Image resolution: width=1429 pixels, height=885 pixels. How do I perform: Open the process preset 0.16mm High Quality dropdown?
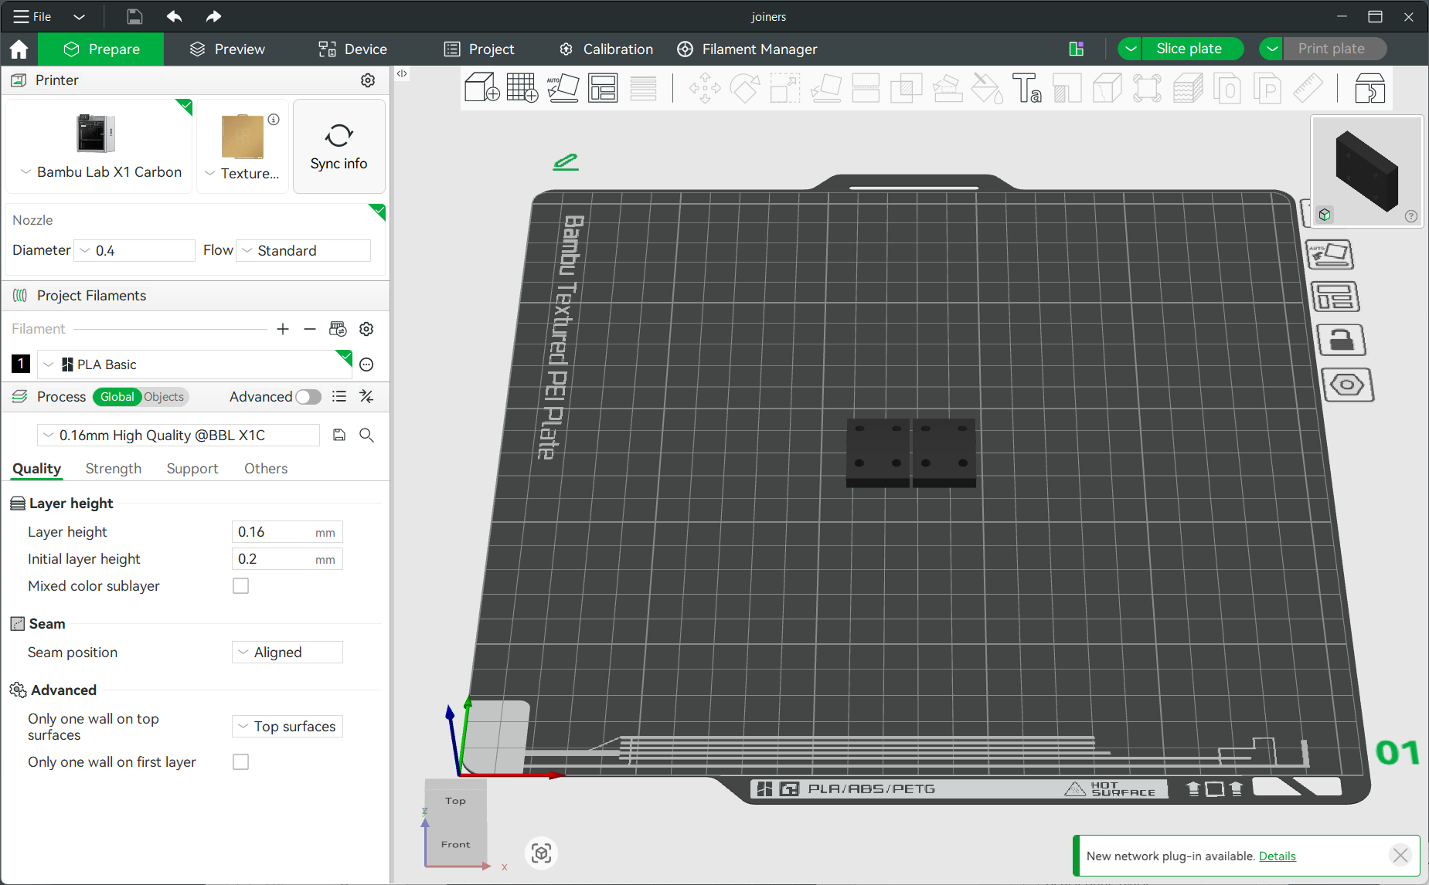(x=179, y=436)
